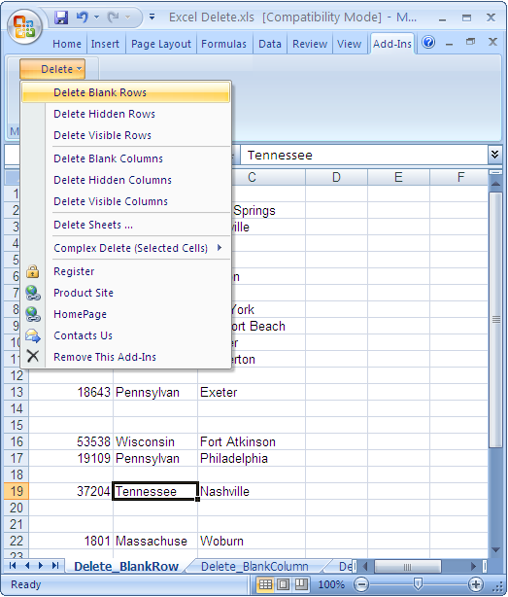Select column E header
Screen dimensions: 508x597
(x=398, y=177)
